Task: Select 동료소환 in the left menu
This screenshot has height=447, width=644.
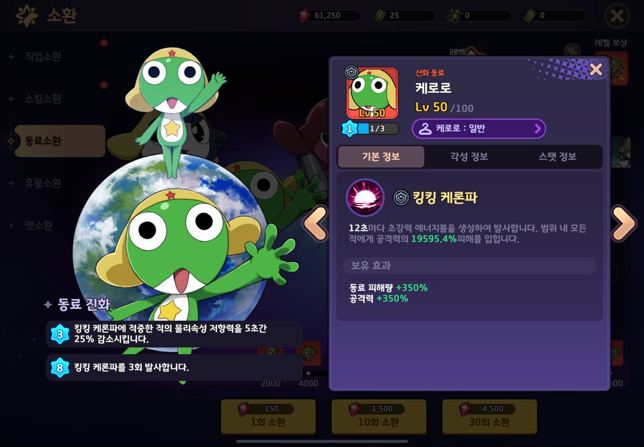Action: [x=59, y=141]
